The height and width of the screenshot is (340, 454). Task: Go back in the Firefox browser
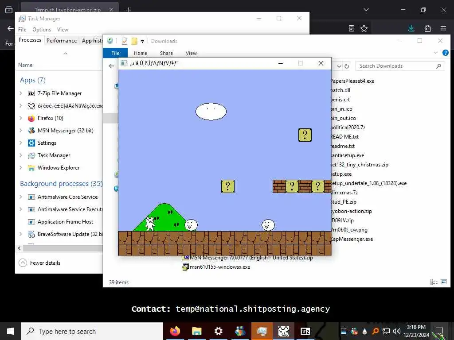tap(11, 28)
